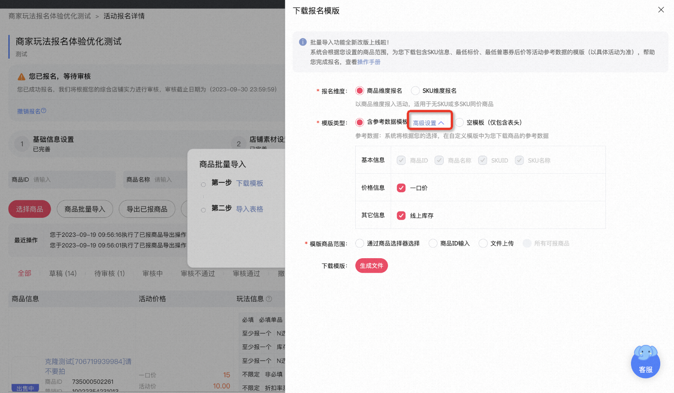This screenshot has width=674, height=393.
Task: Click the help icon next to 玩法信息
Action: (x=269, y=299)
